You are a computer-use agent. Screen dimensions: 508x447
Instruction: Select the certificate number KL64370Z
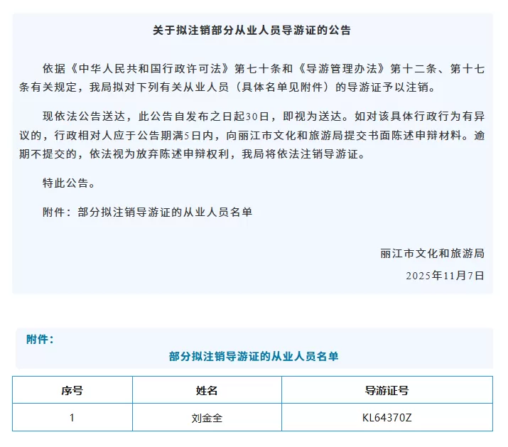(x=387, y=418)
